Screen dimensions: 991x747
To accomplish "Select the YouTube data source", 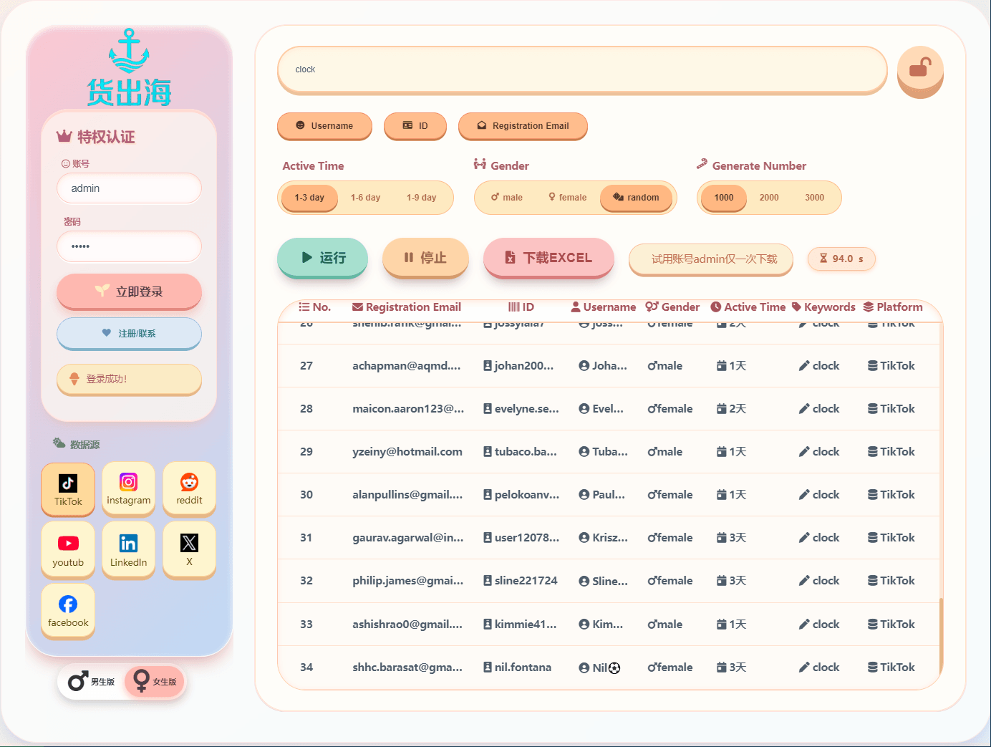I will pyautogui.click(x=68, y=549).
